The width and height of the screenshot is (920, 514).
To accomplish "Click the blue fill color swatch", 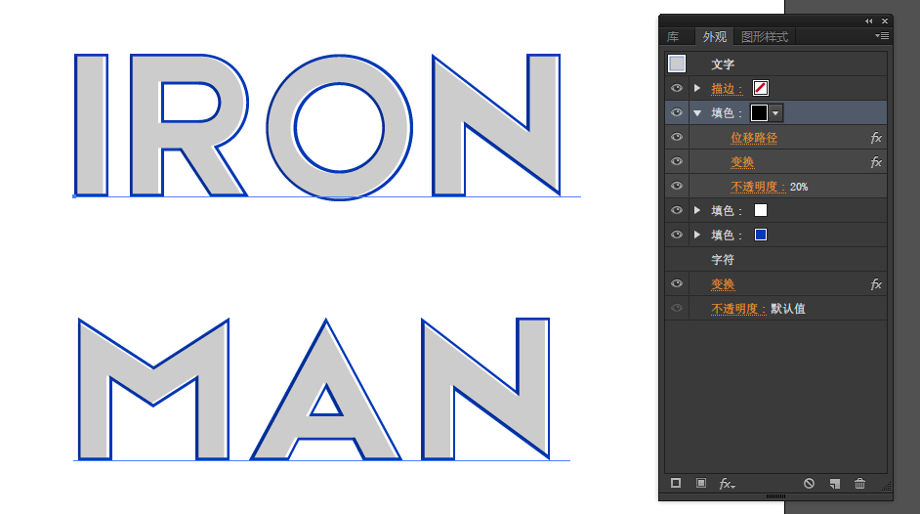I will [x=761, y=235].
